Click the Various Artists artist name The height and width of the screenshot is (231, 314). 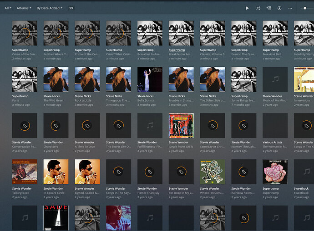(272, 143)
